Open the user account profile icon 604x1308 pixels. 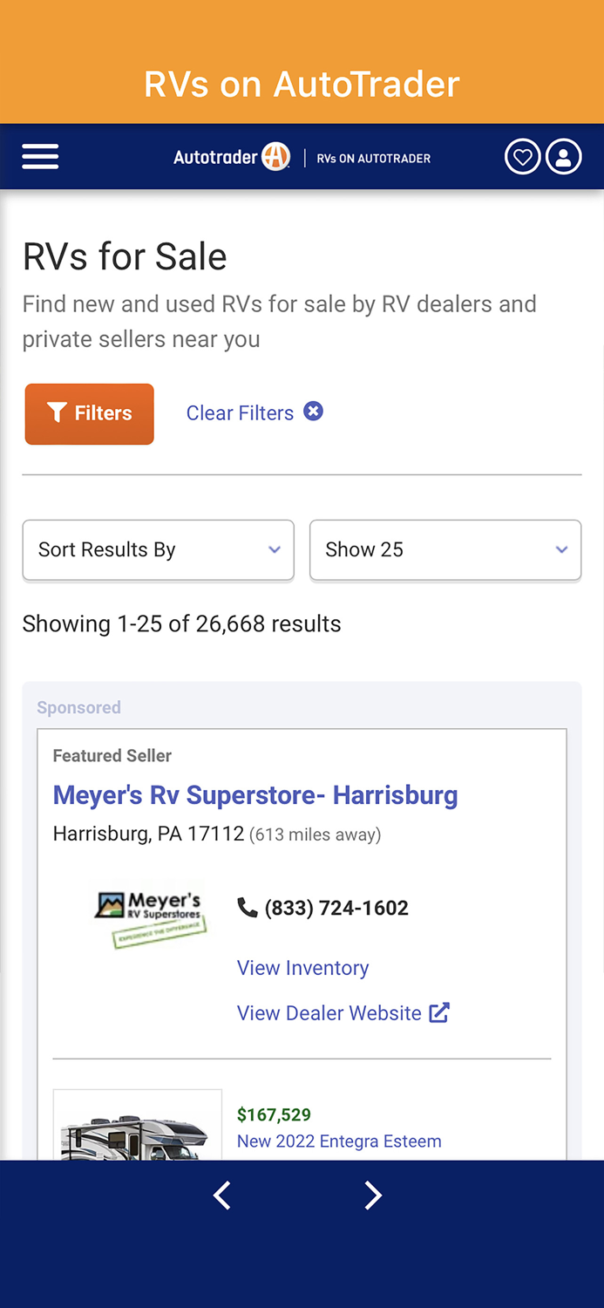coord(563,156)
